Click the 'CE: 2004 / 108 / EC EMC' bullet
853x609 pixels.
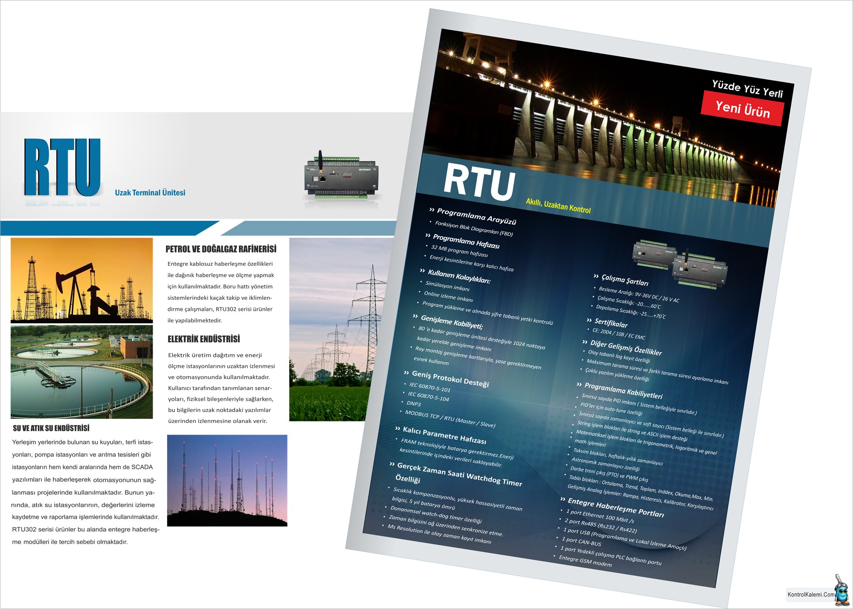point(618,333)
